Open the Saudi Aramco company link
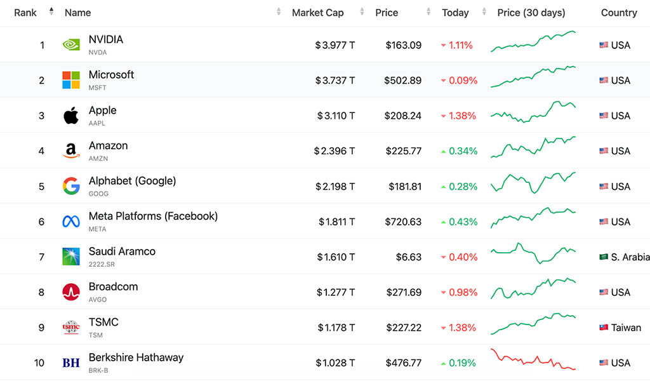This screenshot has height=381, width=650. tap(122, 251)
